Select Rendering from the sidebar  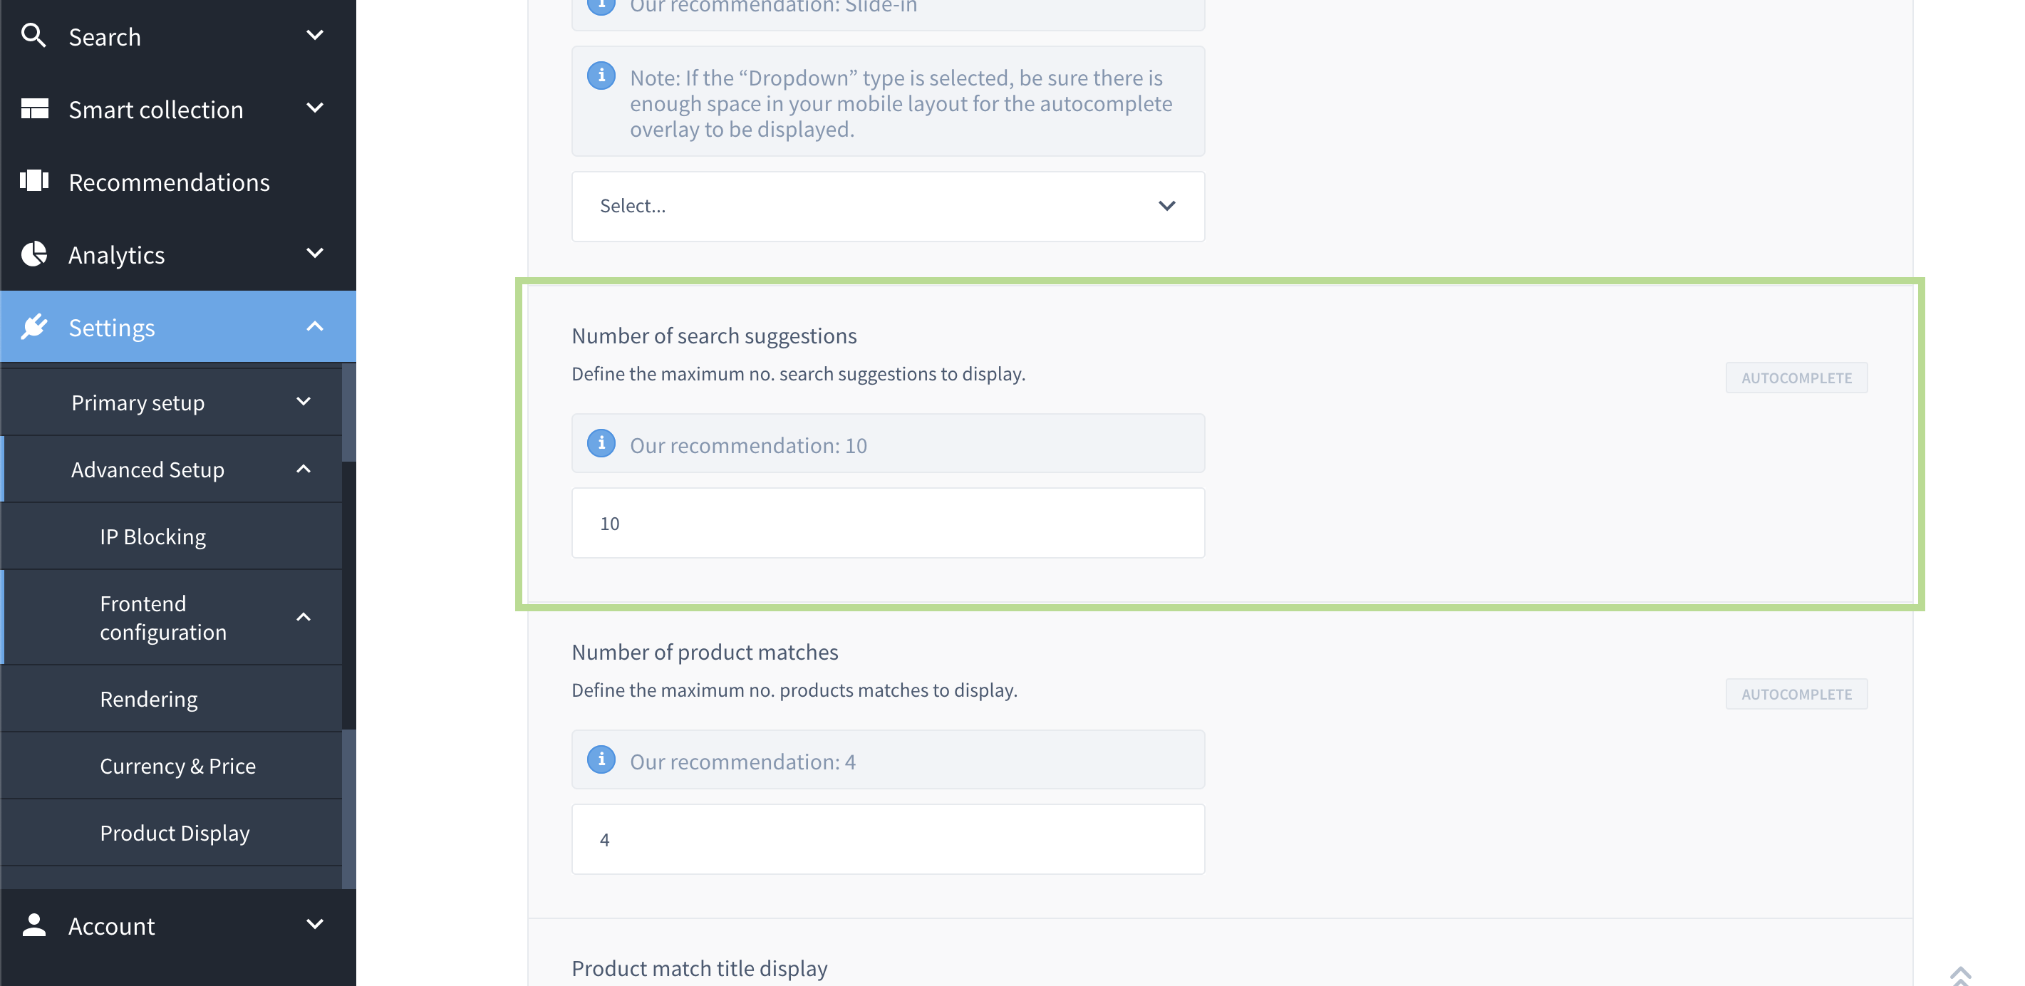(x=149, y=698)
